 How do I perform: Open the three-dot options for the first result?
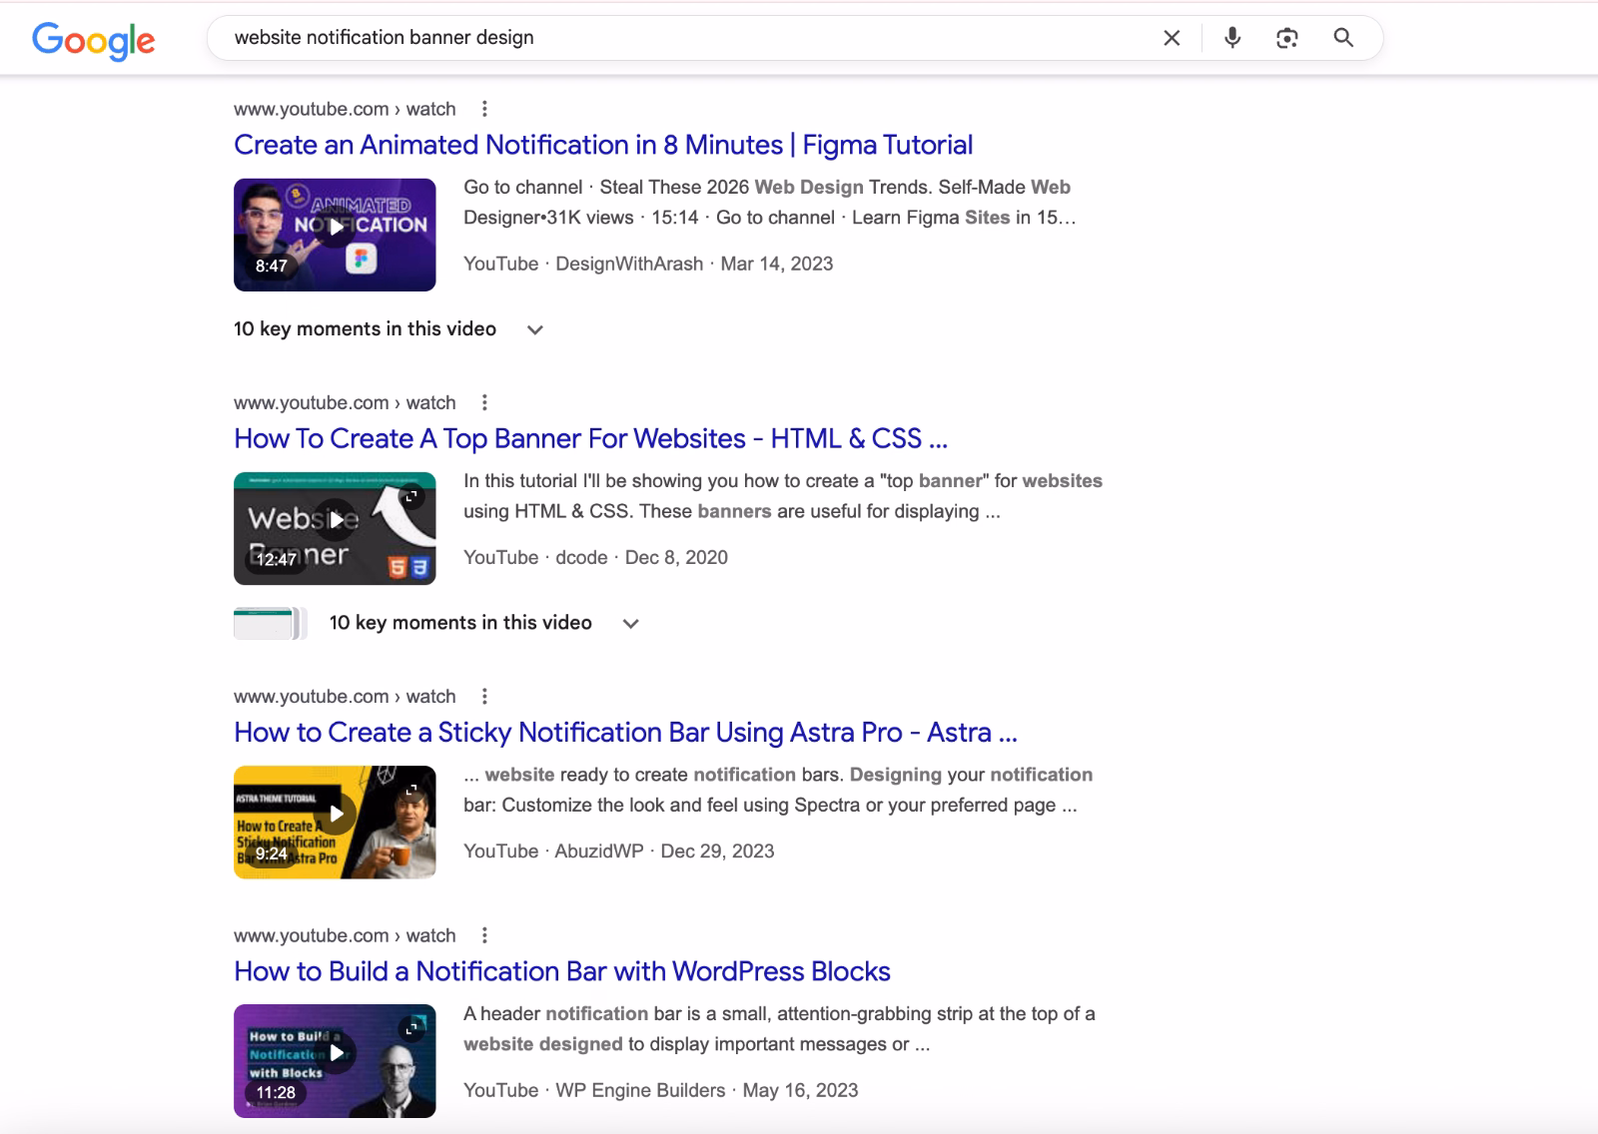tap(486, 109)
